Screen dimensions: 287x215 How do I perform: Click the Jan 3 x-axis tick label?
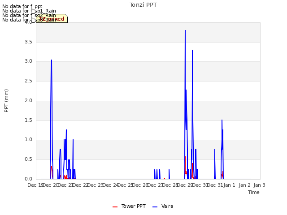point(259,185)
